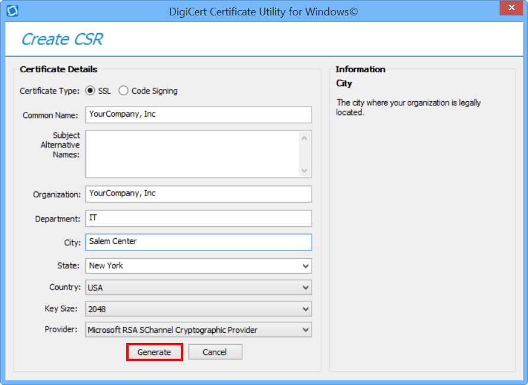
Task: Click the window title bar text
Action: click(263, 11)
